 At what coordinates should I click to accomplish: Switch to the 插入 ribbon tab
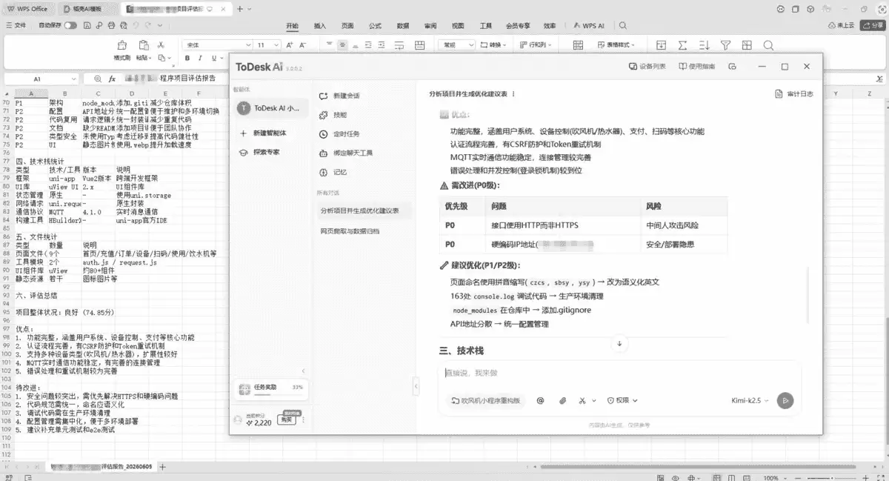click(x=319, y=25)
